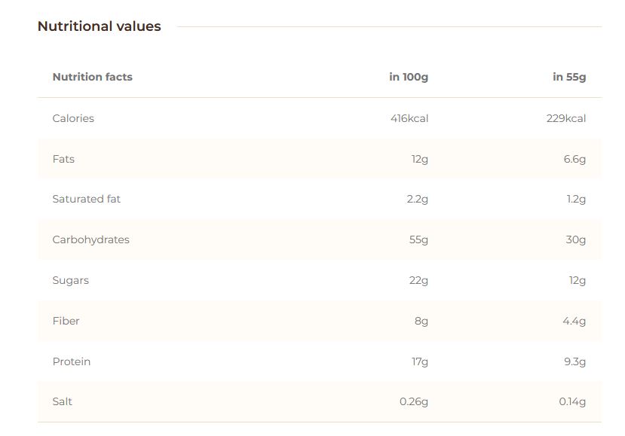625x436 pixels.
Task: Select the Fiber row label
Action: (x=66, y=321)
